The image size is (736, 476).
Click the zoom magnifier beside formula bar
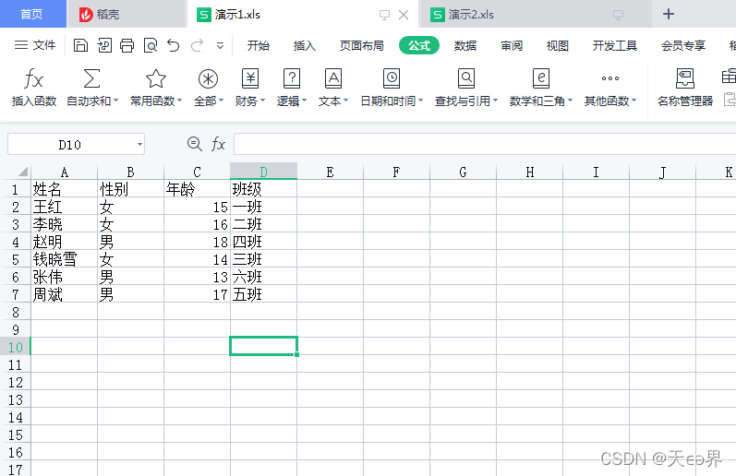(194, 144)
